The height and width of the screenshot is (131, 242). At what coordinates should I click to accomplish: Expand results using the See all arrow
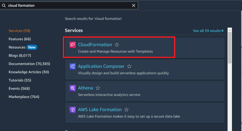(223, 31)
